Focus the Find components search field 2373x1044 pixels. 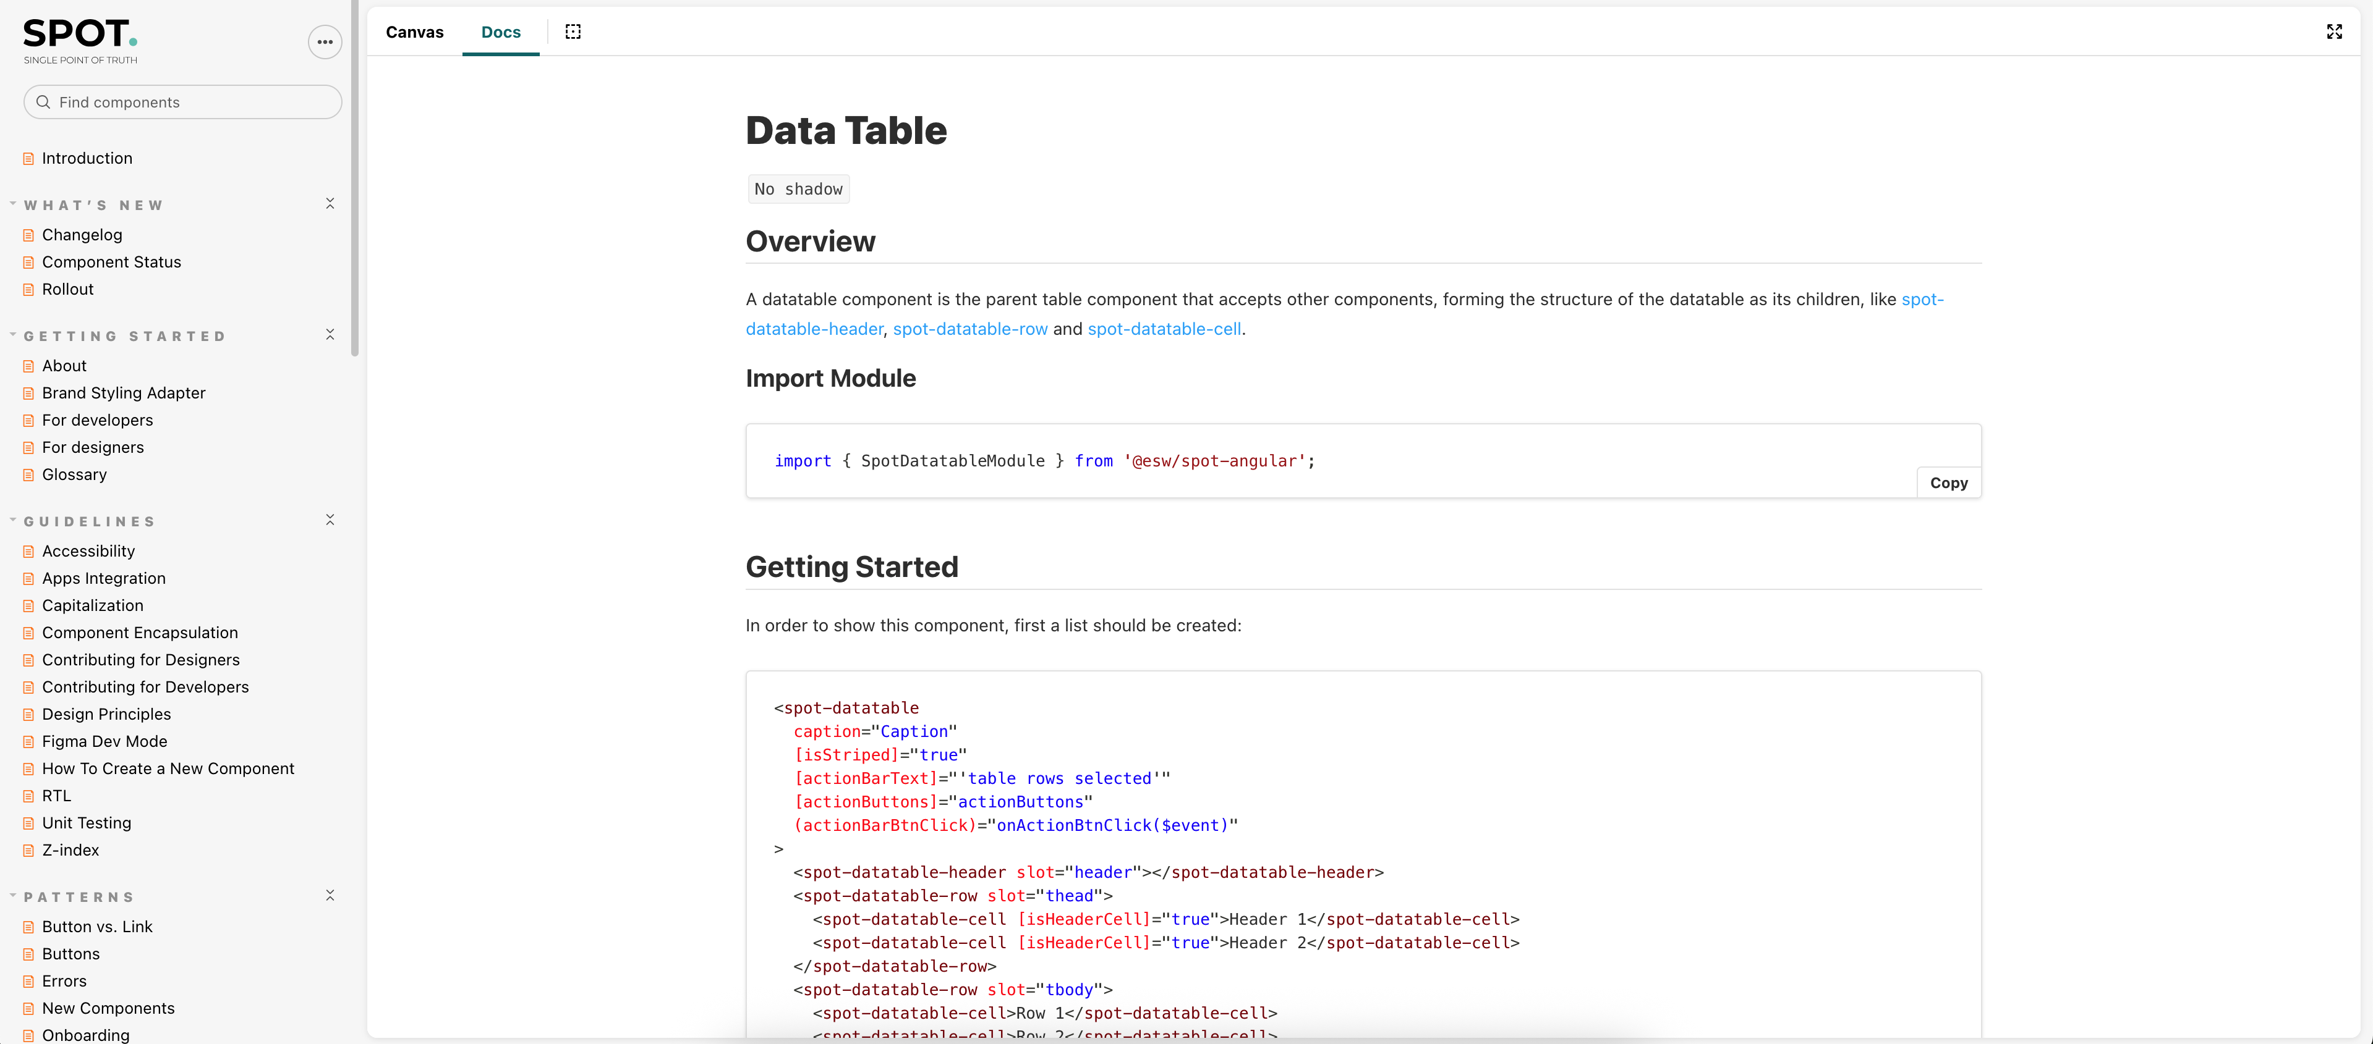pos(182,102)
